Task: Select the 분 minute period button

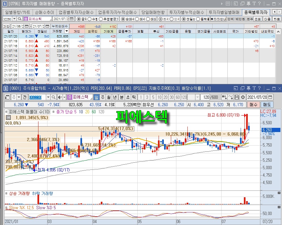Action: pos(122,97)
